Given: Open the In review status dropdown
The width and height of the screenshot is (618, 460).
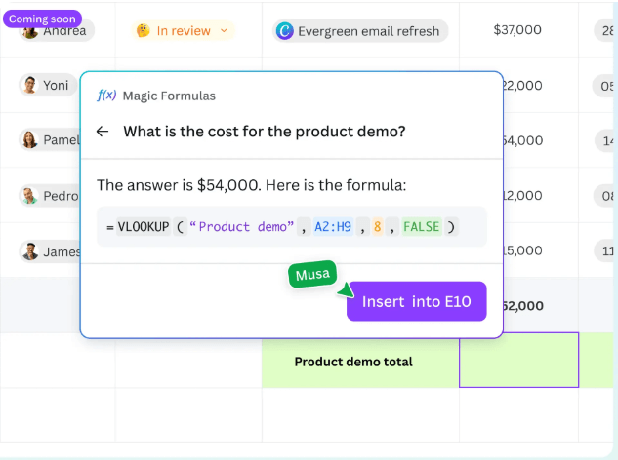Looking at the screenshot, I should click(184, 30).
